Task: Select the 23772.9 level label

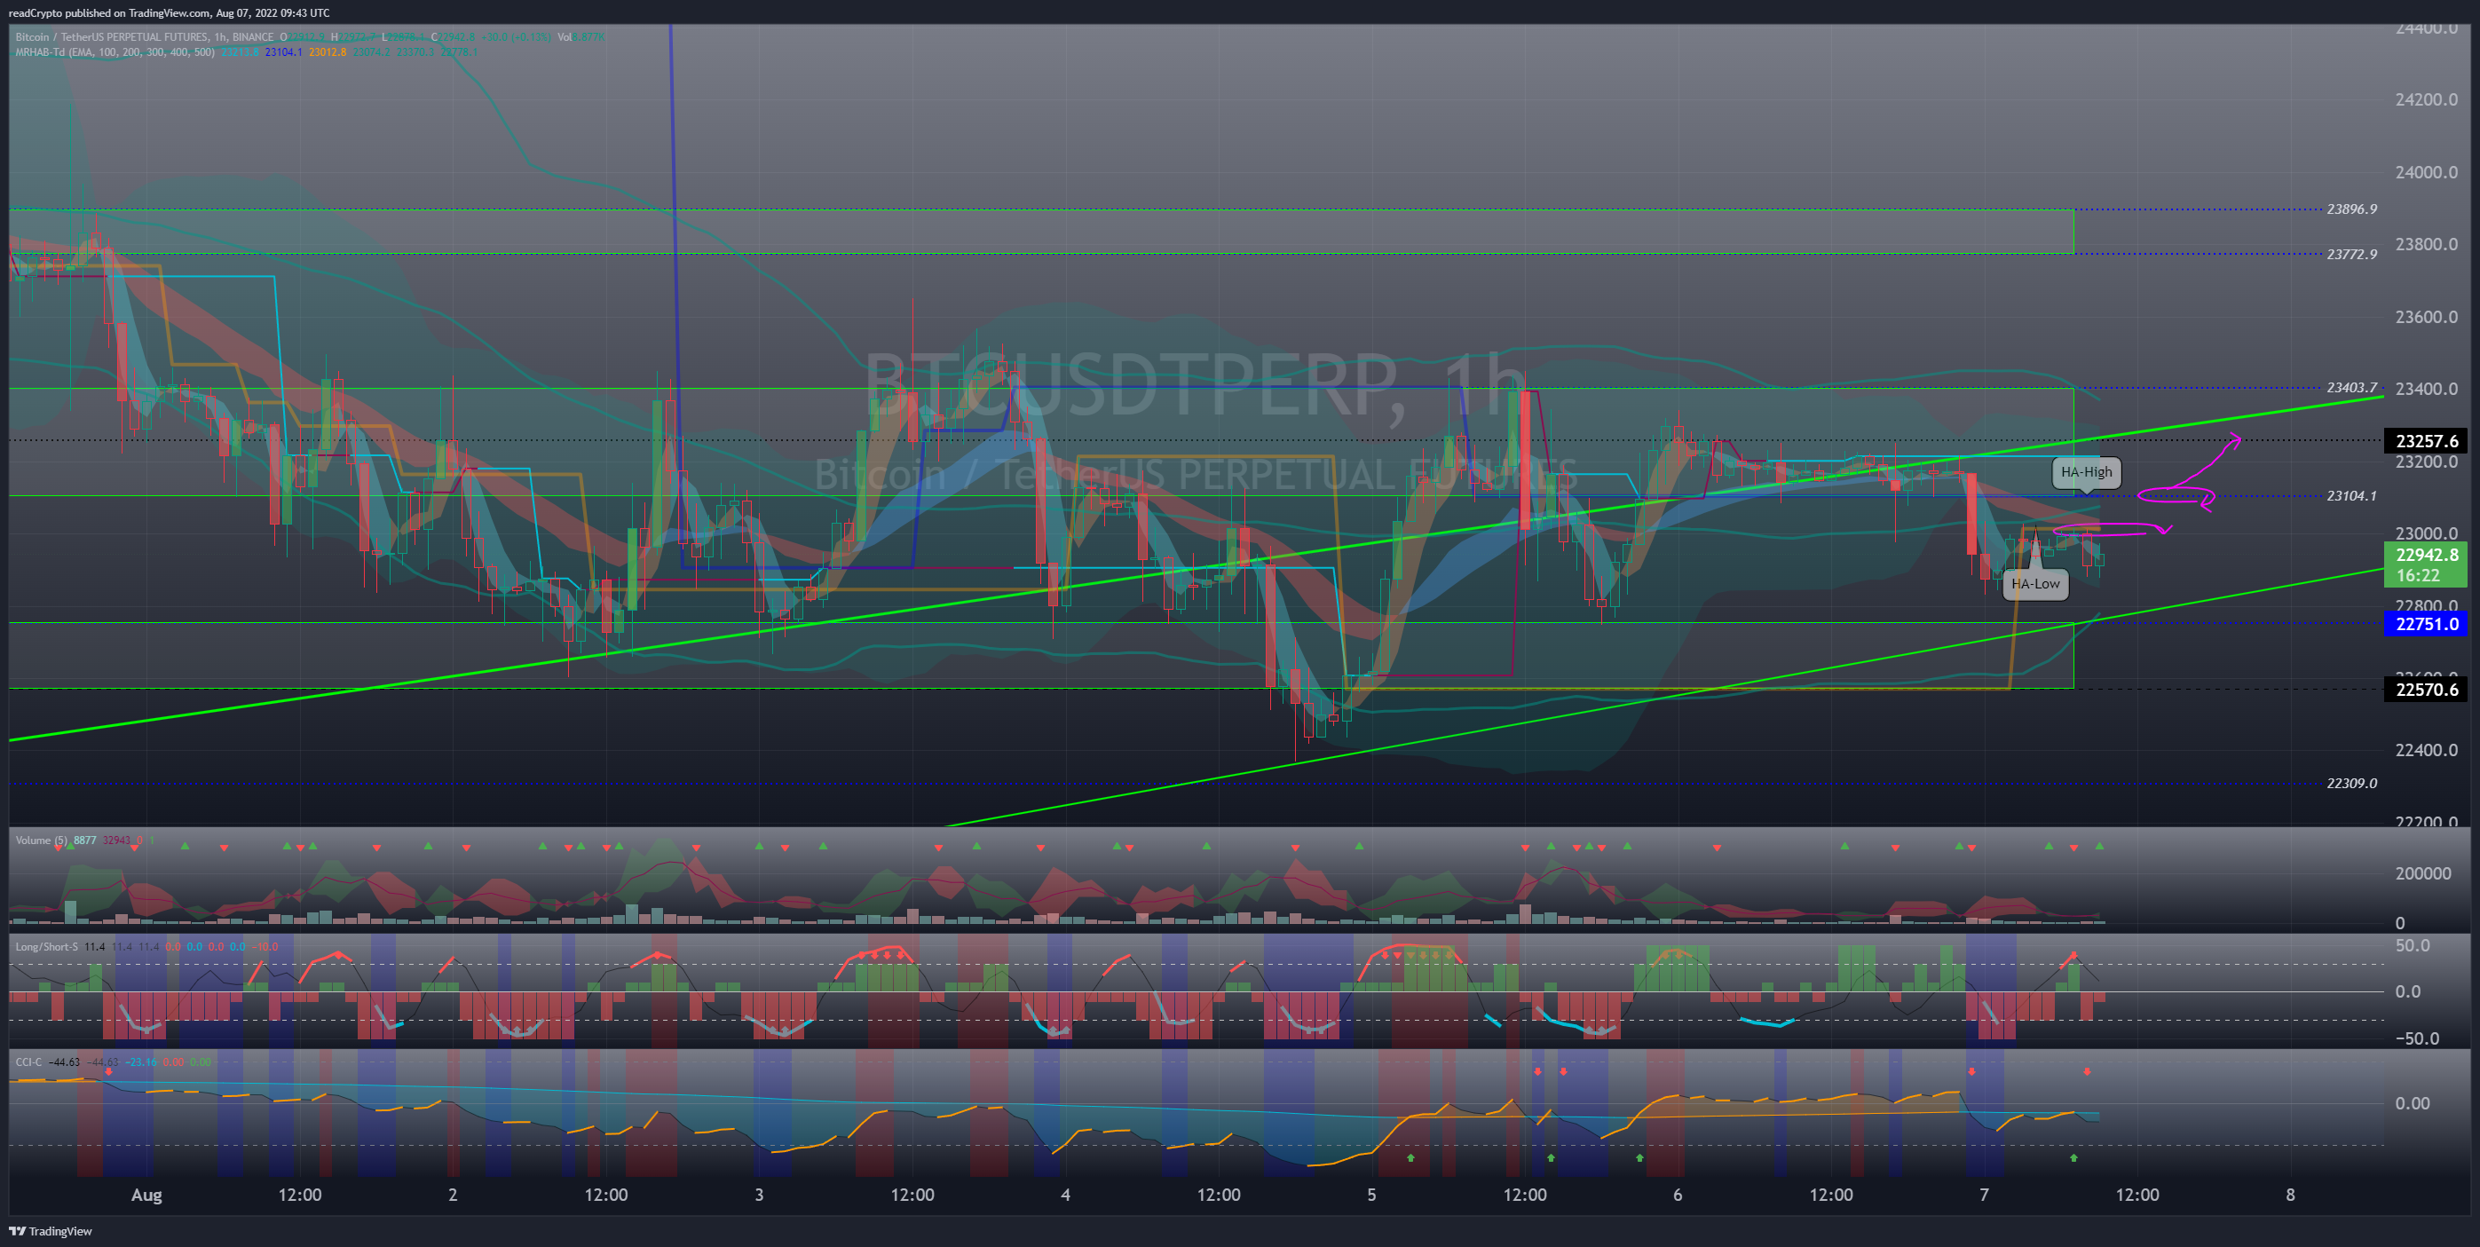Action: pos(2351,254)
